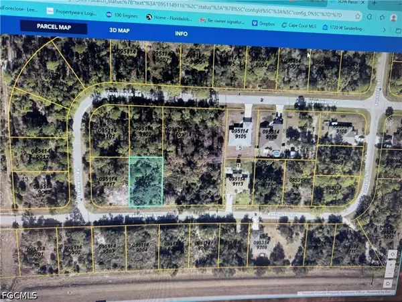
Task: Expand the bookmarks overflow chevron
Action: tap(384, 30)
